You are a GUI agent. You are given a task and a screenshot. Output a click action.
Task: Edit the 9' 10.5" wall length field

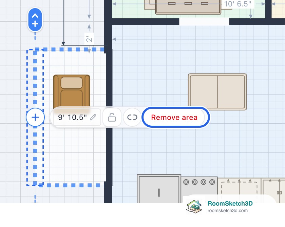(77, 117)
